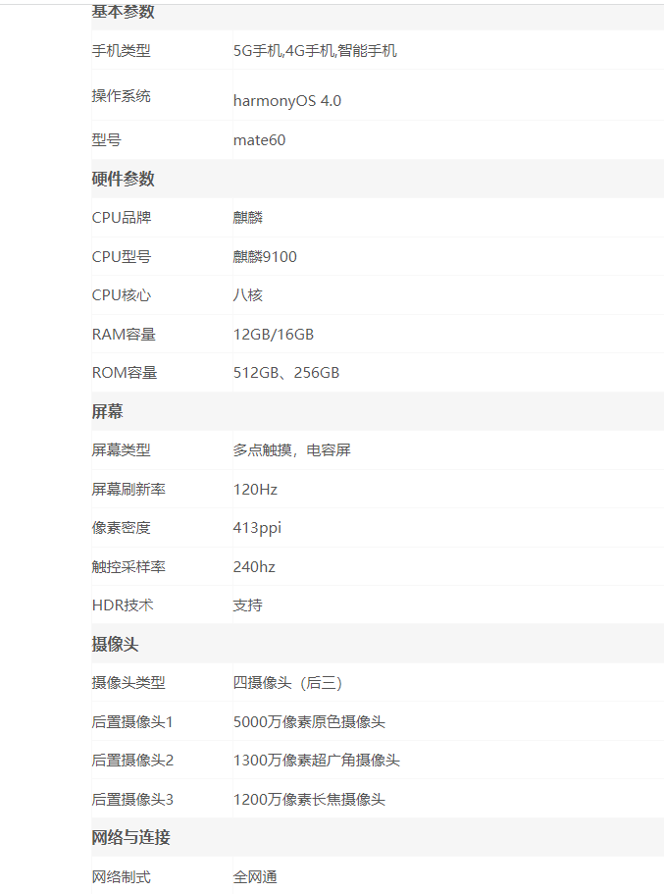Click the ROM容量 label
Viewport: 664px width, 894px height.
pyautogui.click(x=125, y=372)
